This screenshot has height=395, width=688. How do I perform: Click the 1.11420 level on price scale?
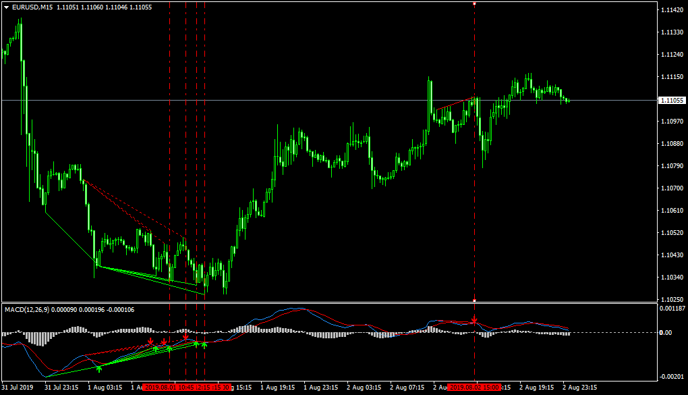[670, 10]
